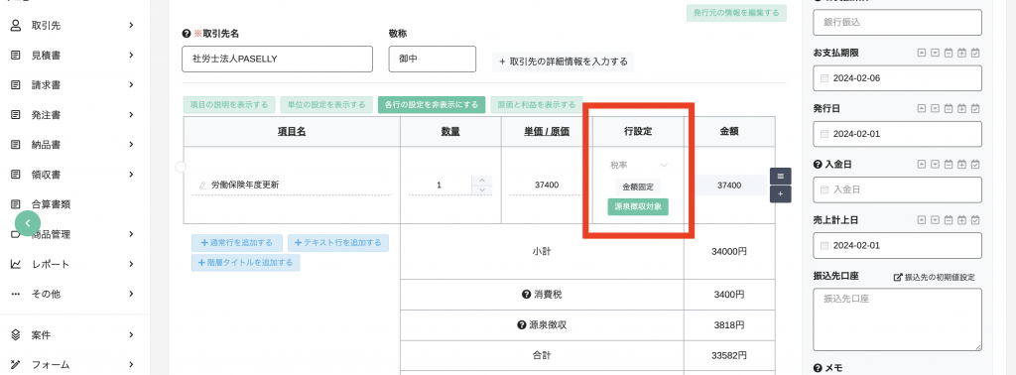The width and height of the screenshot is (1016, 375).
Task: Click calendar-check icon for 入金日
Action: coord(976,165)
